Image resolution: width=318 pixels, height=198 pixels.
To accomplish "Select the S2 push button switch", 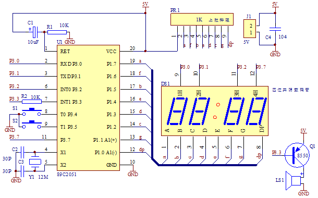I will coord(32,125).
